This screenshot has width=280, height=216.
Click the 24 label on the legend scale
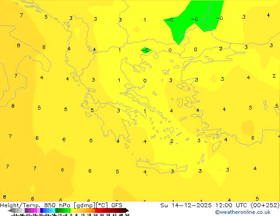[95, 215]
